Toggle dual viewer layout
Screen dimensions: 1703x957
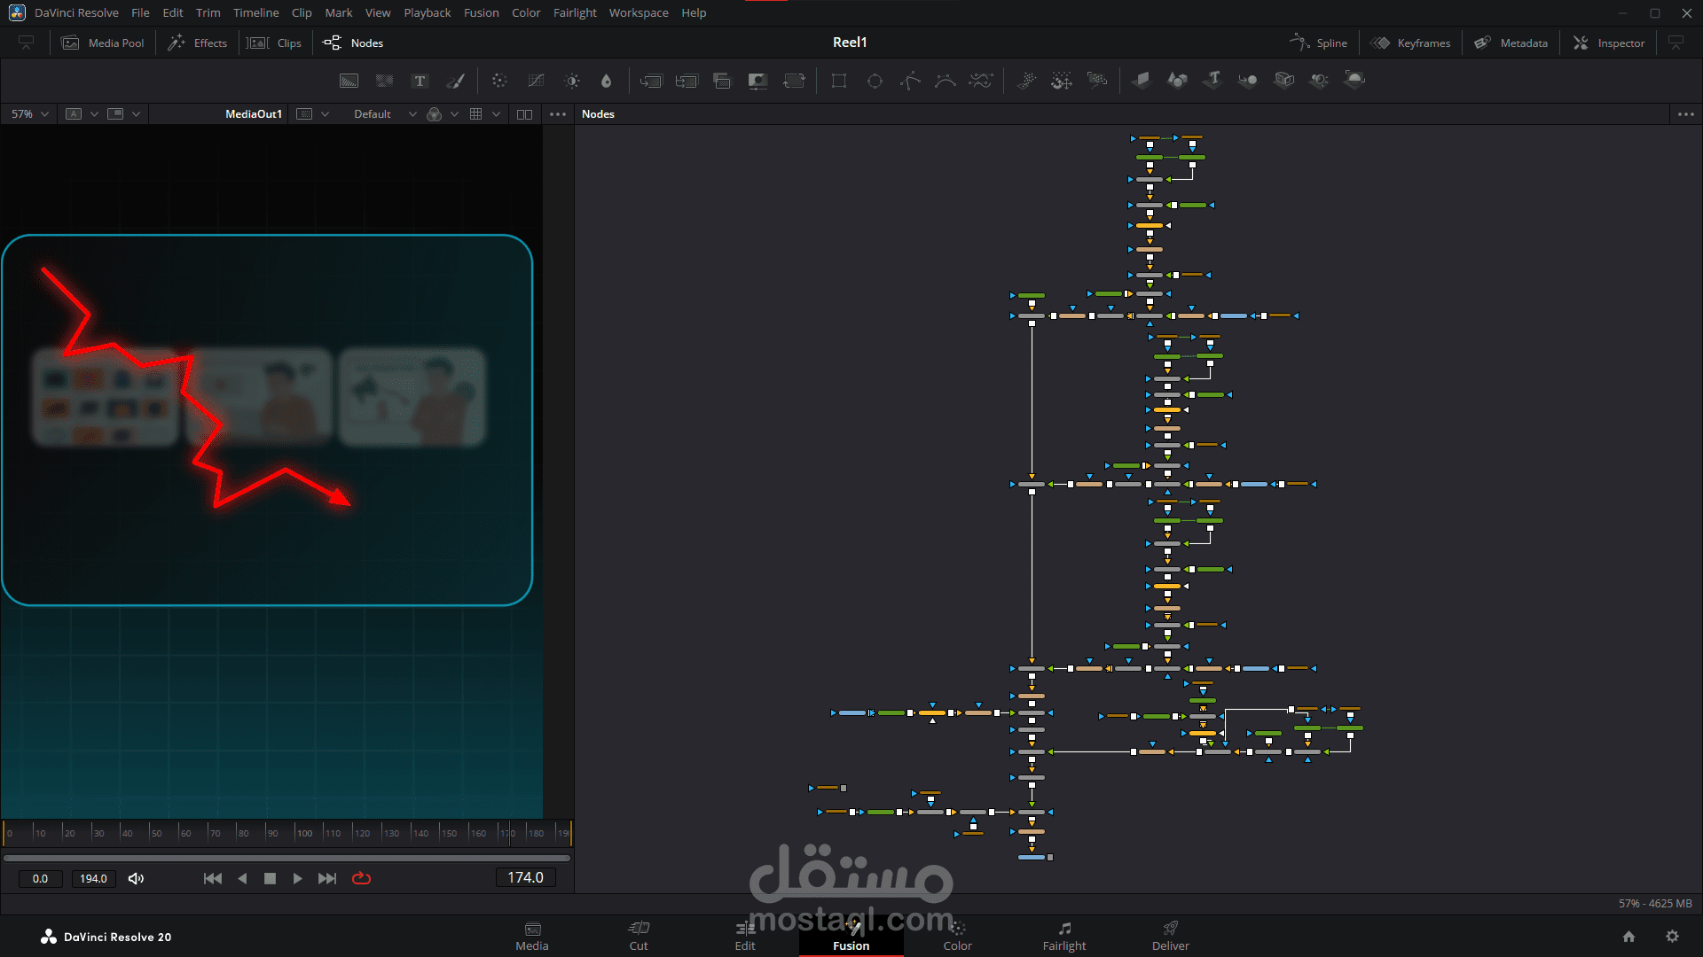(x=524, y=114)
